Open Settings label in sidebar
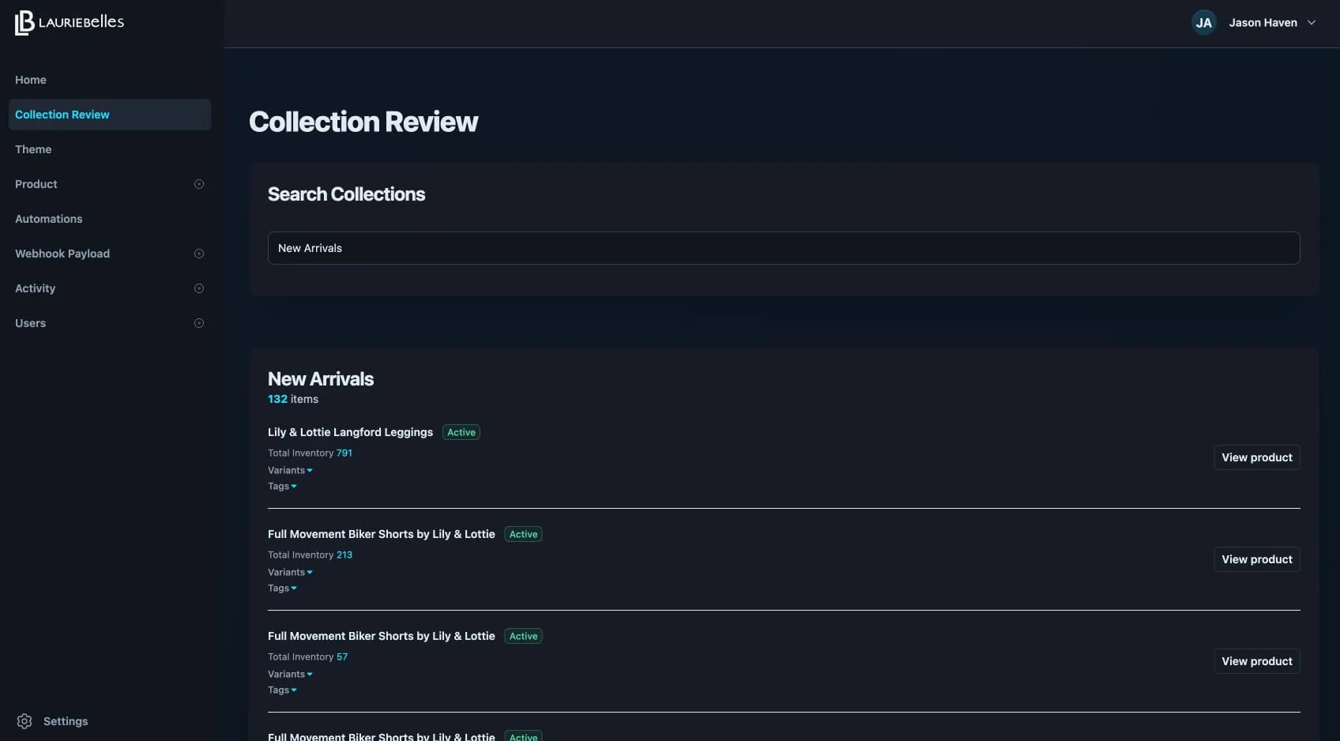The image size is (1340, 741). 66,721
